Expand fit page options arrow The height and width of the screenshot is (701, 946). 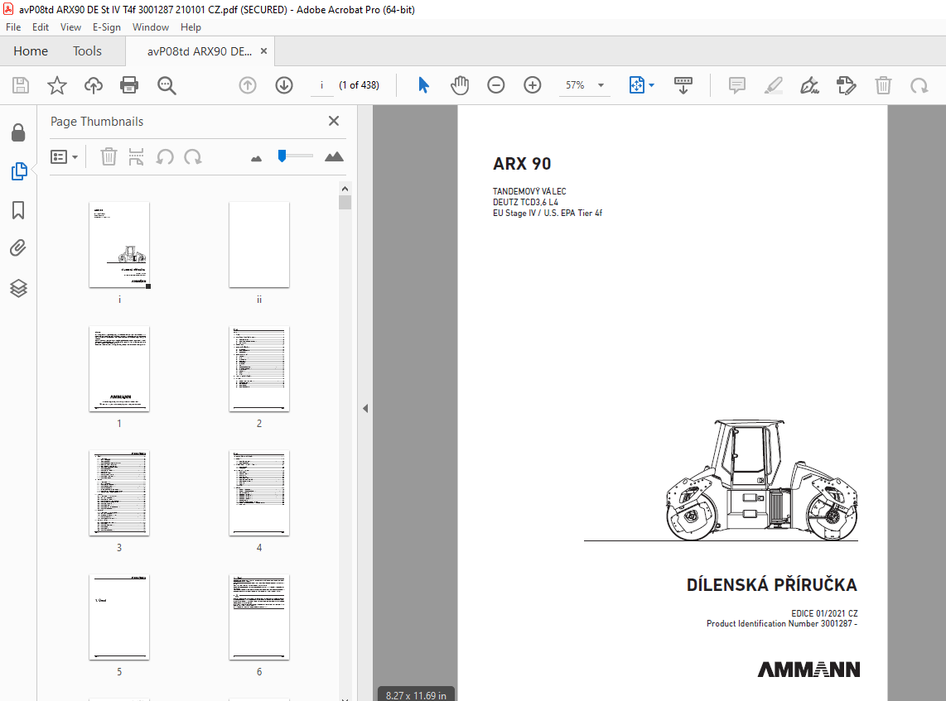pos(652,85)
